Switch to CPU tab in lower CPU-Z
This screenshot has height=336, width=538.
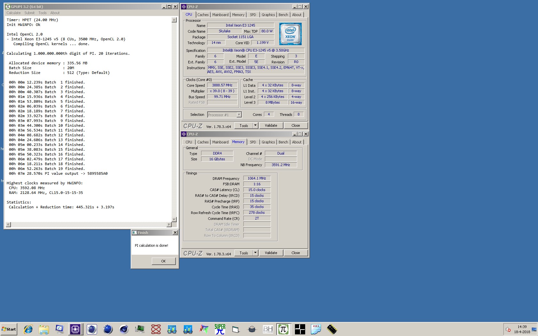tap(189, 142)
